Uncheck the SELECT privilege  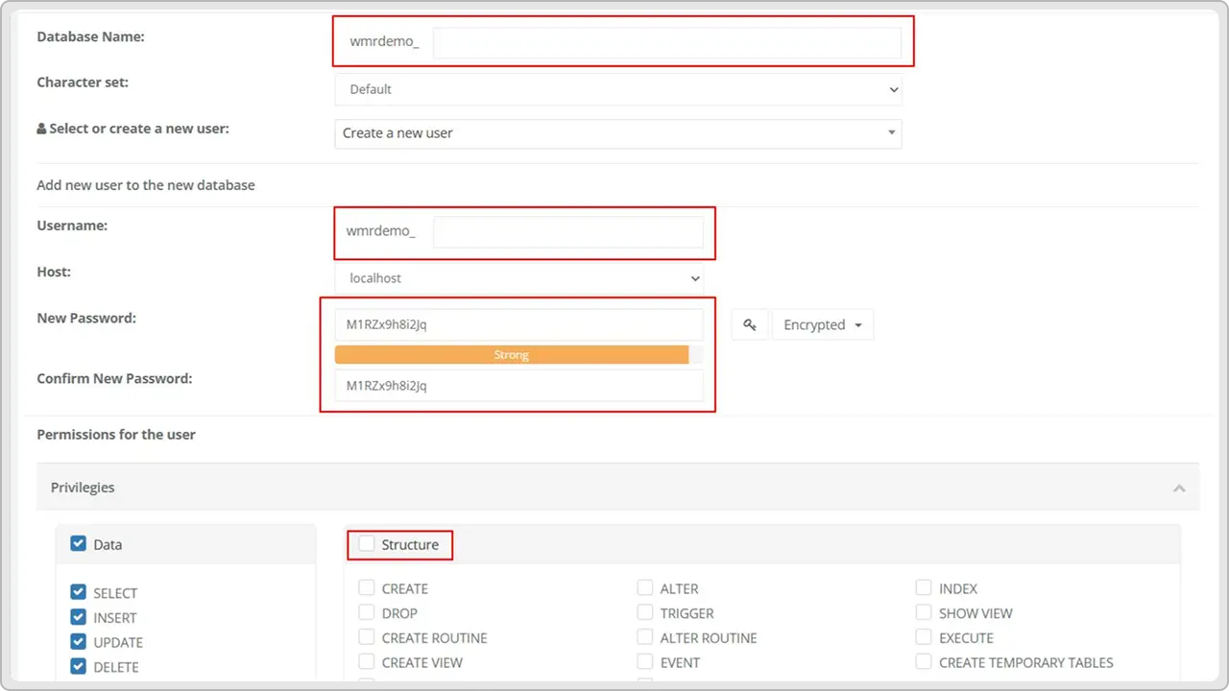pos(79,593)
